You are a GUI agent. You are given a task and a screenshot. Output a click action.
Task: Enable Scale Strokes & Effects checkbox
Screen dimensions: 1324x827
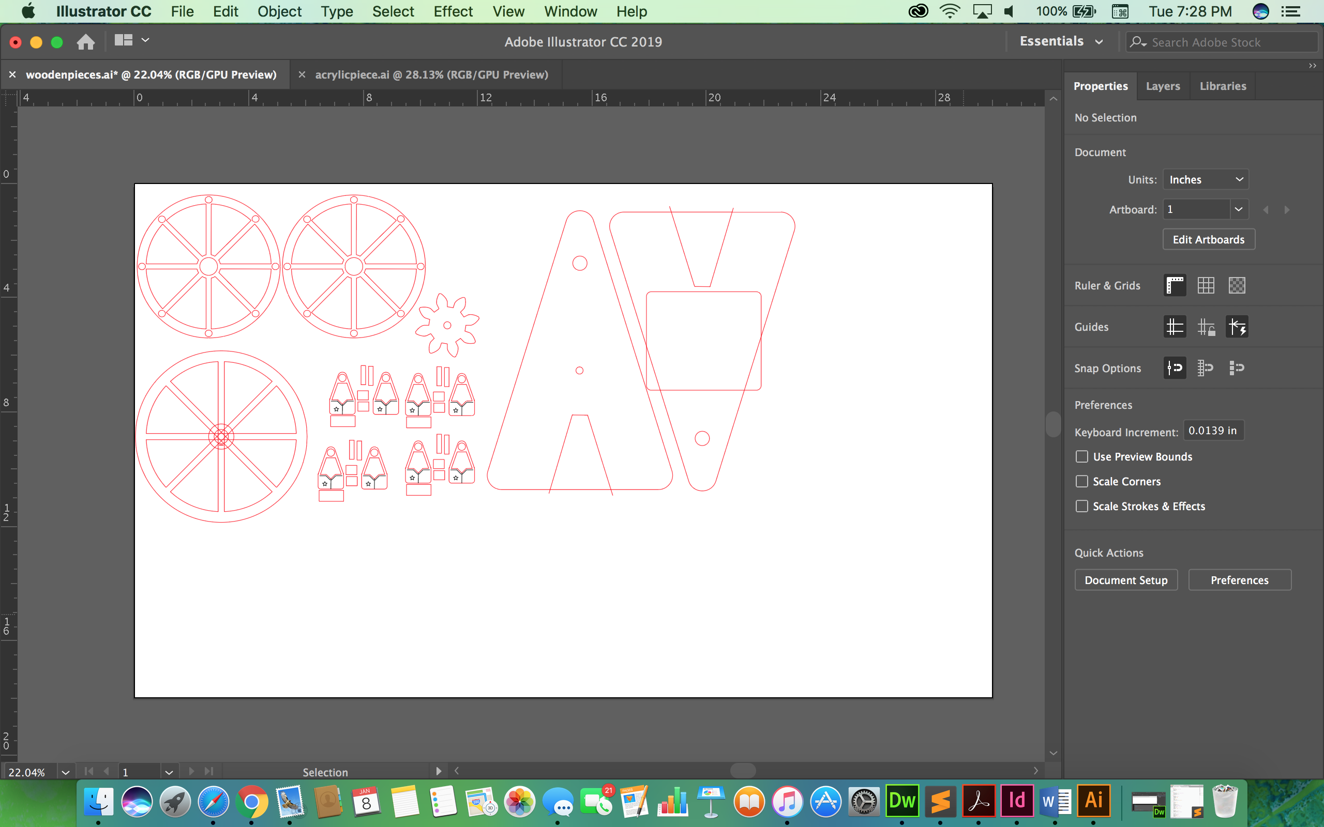[1081, 506]
